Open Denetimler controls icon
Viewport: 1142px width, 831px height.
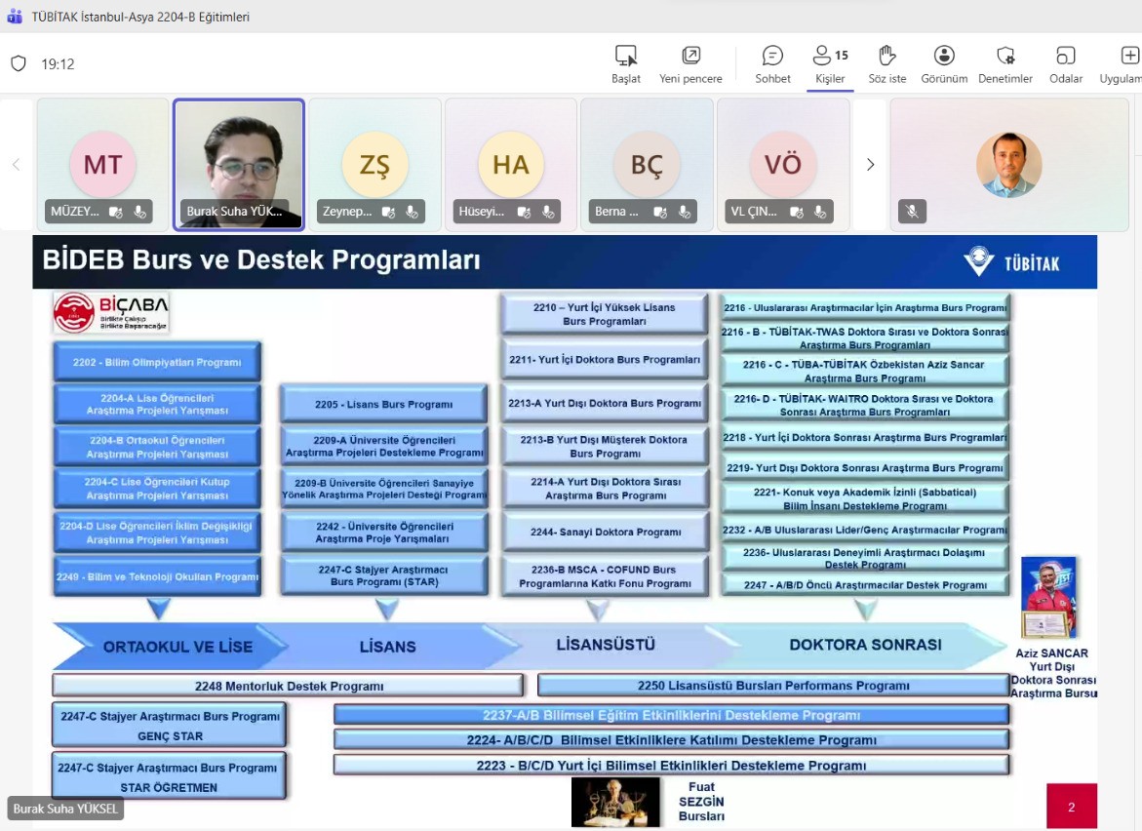(1005, 56)
